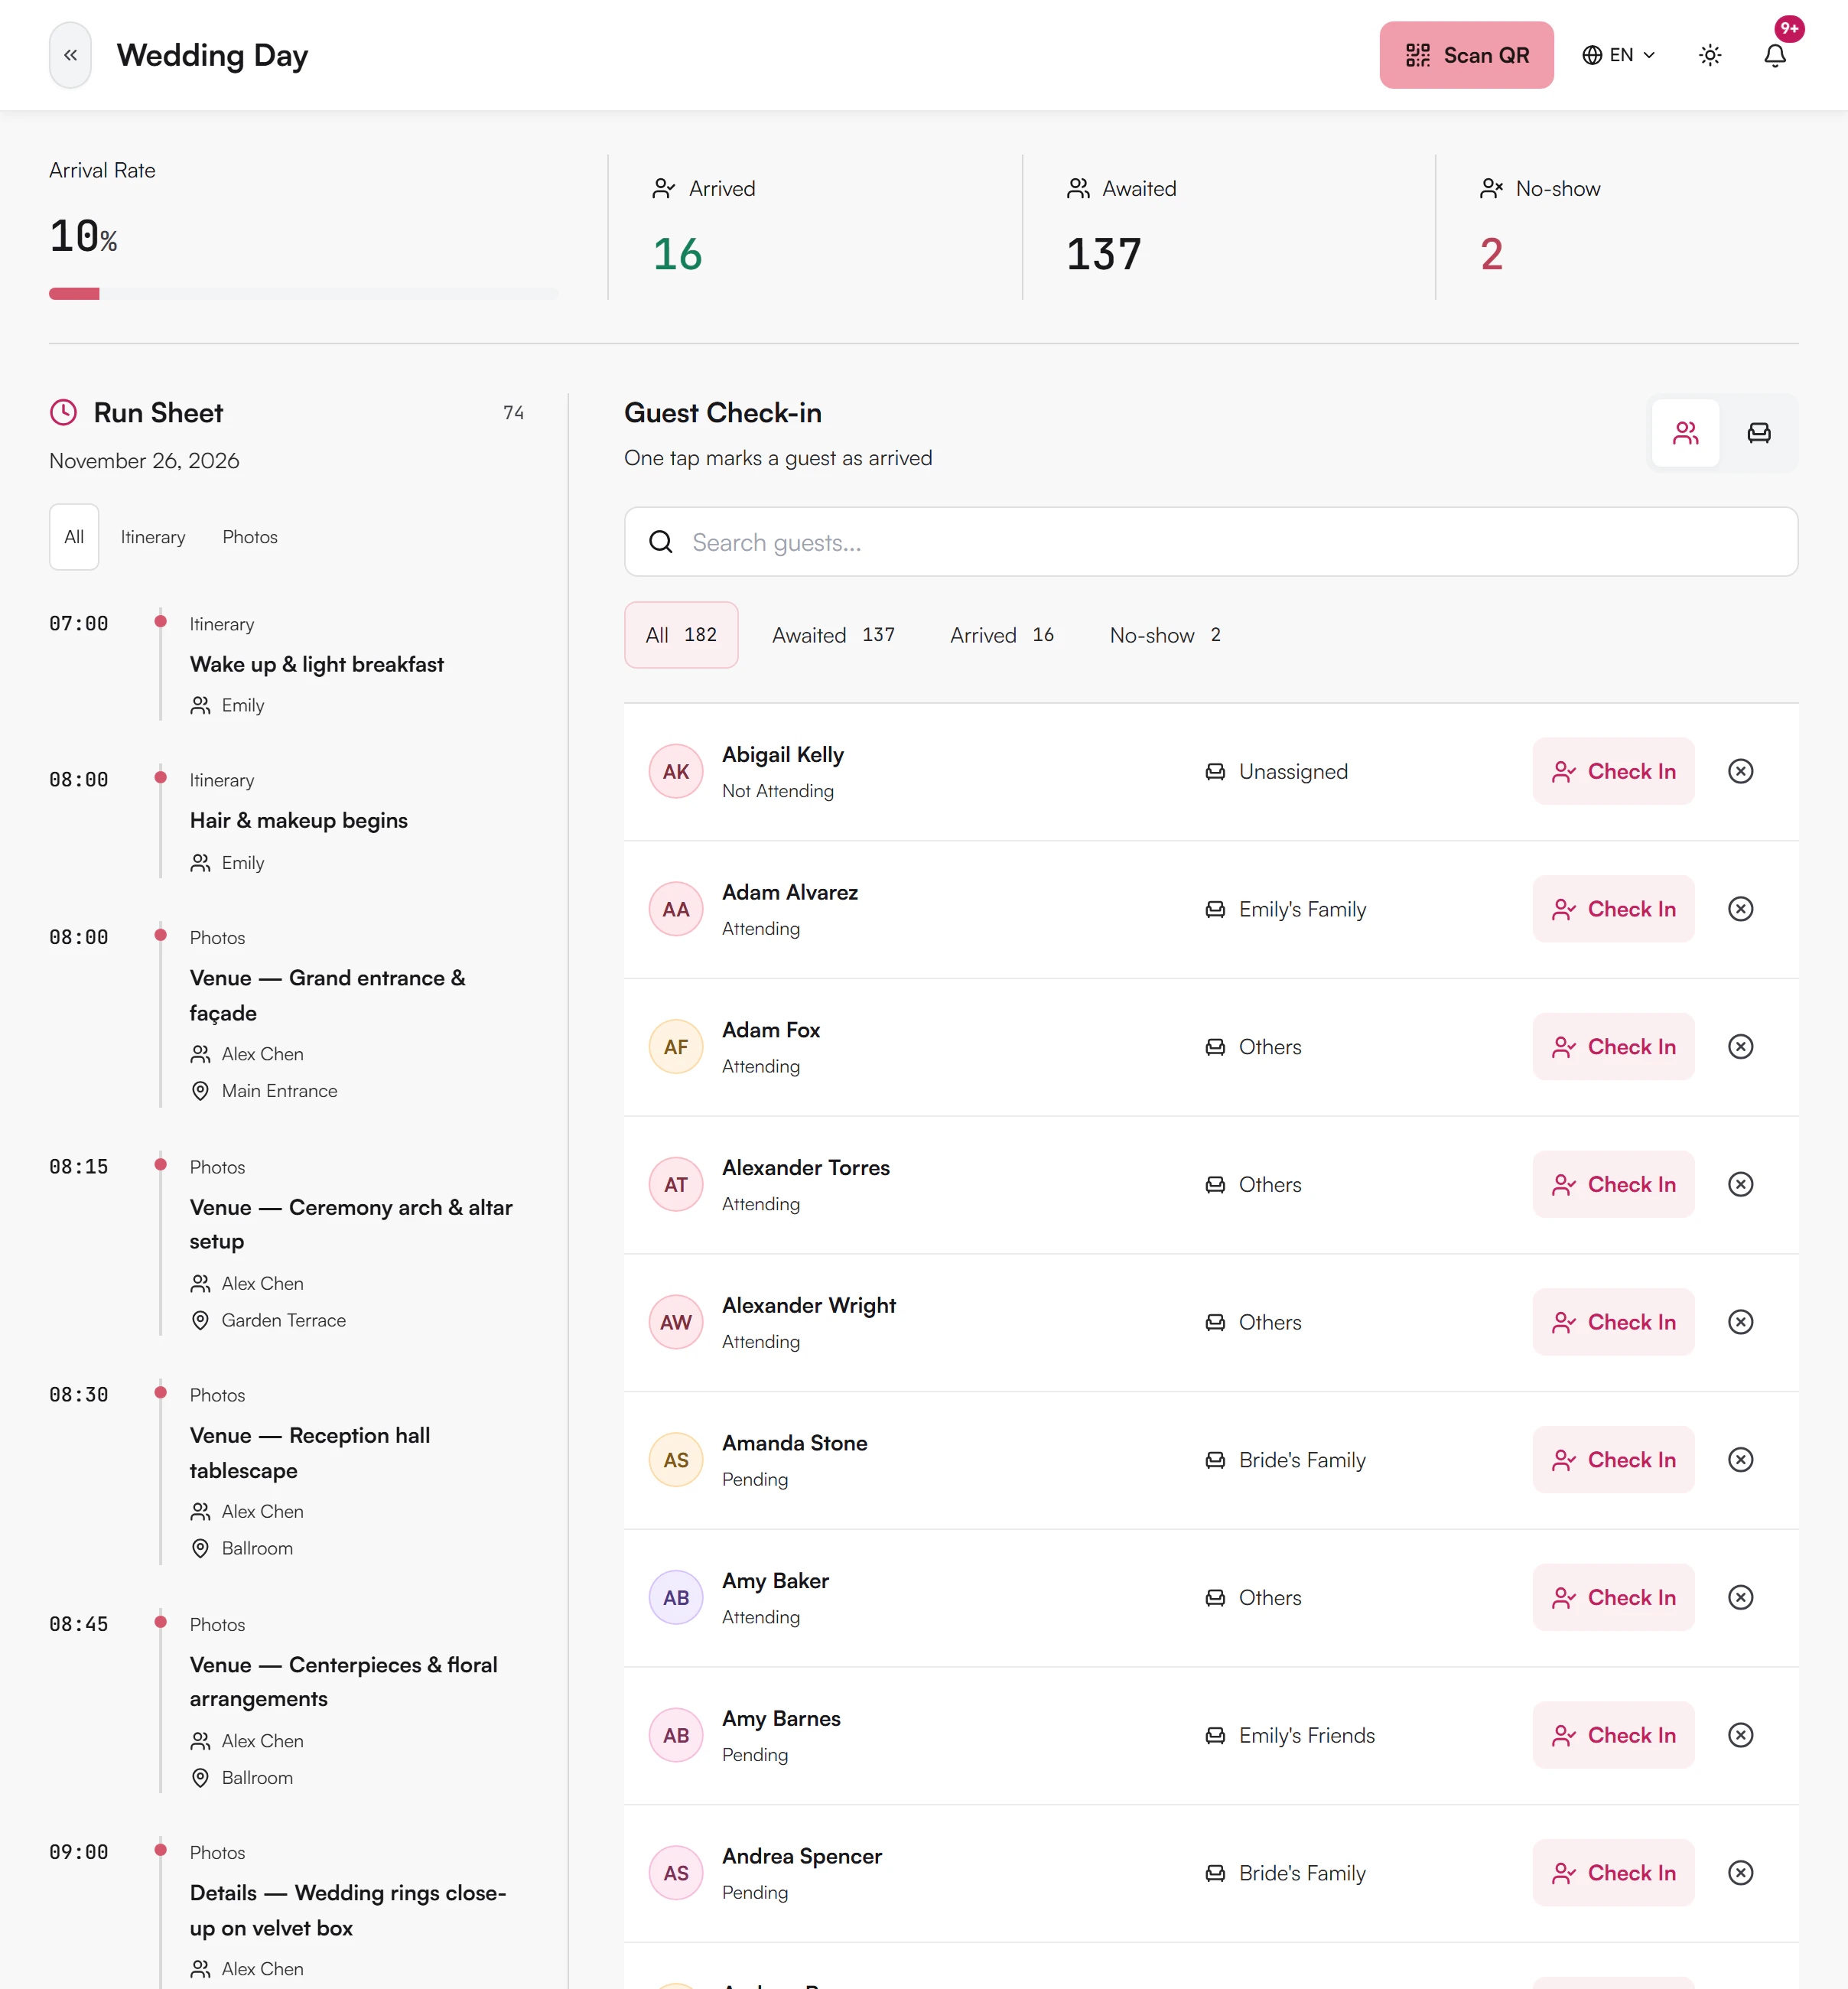Click the Arrived stat icon

663,188
